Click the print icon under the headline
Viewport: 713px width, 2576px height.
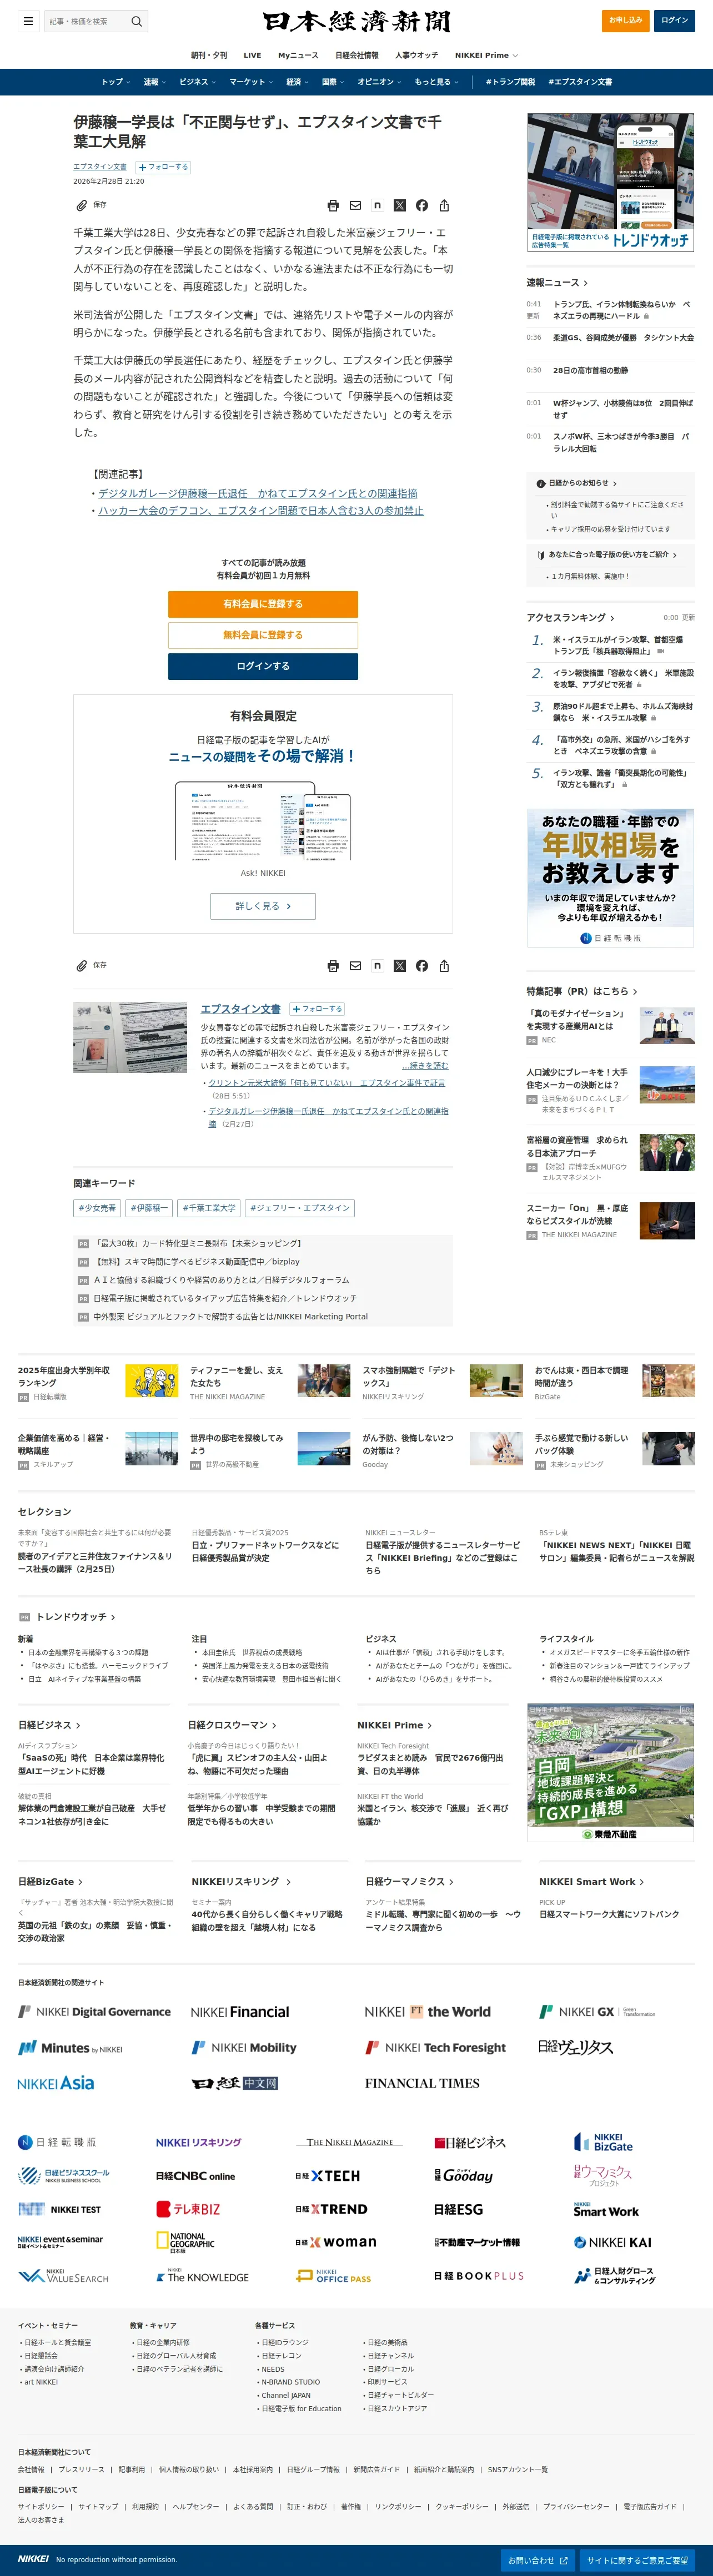pyautogui.click(x=333, y=205)
